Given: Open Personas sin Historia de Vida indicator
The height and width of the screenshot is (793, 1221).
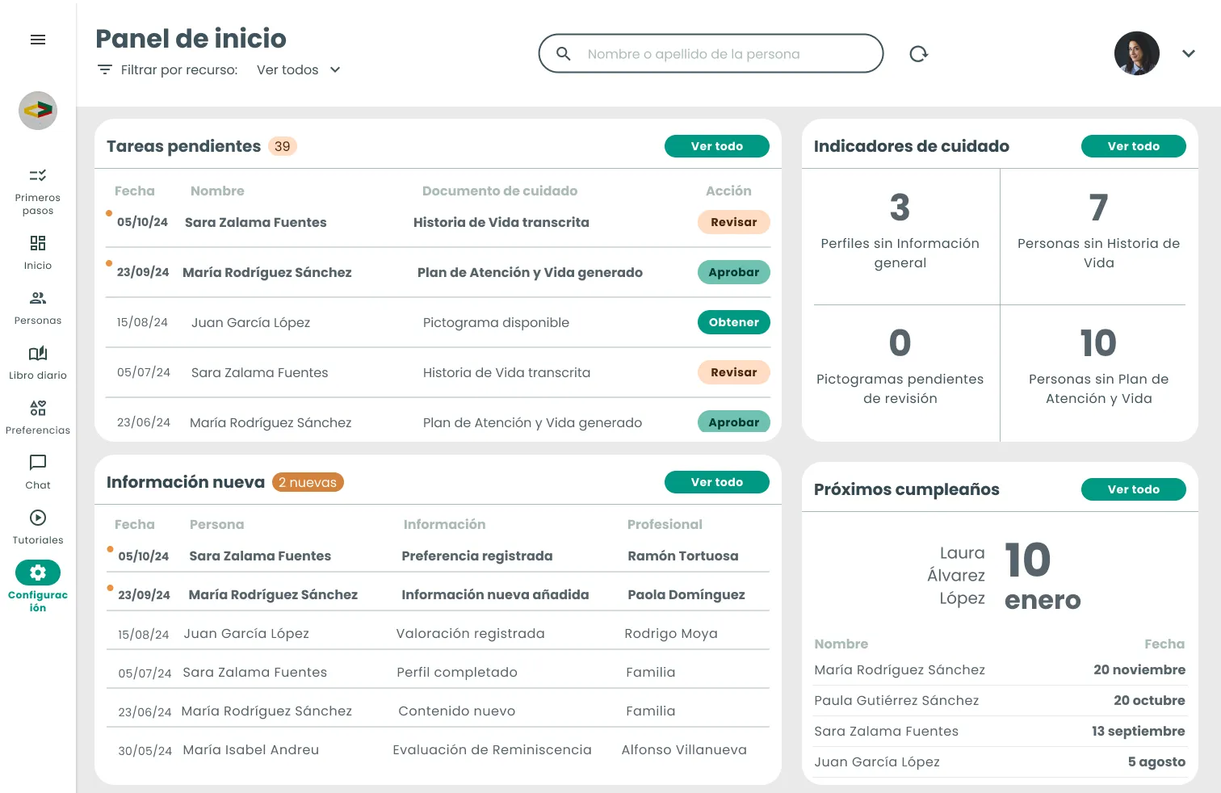Looking at the screenshot, I should [x=1098, y=235].
